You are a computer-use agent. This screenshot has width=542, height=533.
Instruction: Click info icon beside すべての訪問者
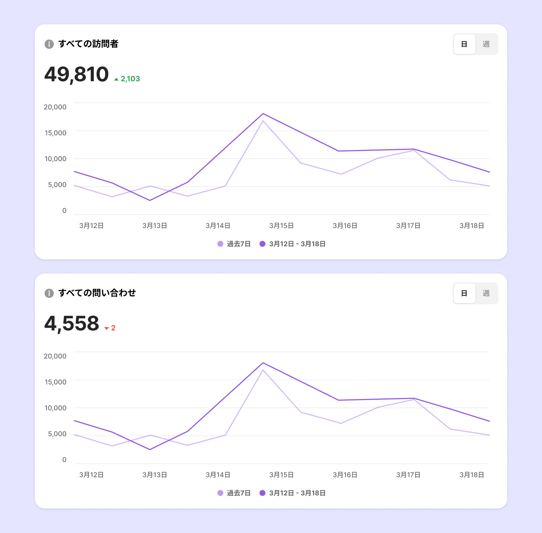(x=49, y=44)
